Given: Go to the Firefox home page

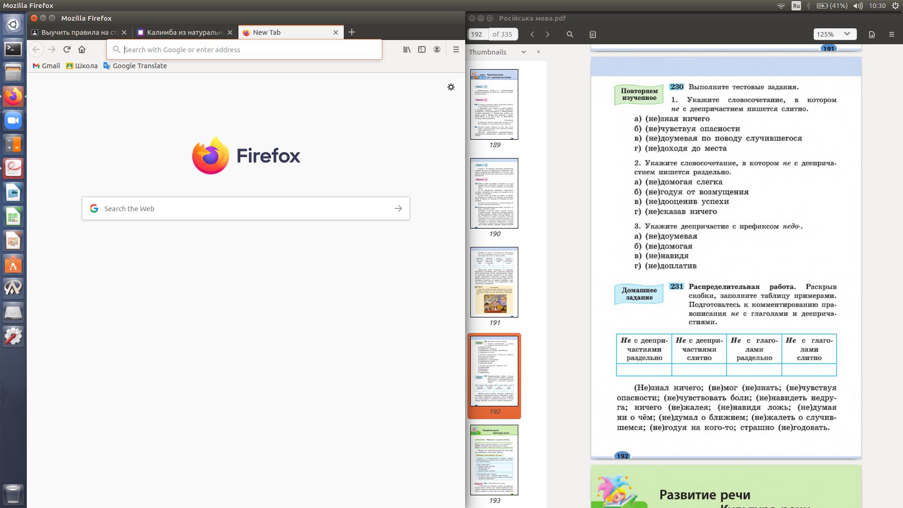Looking at the screenshot, I should pyautogui.click(x=82, y=49).
